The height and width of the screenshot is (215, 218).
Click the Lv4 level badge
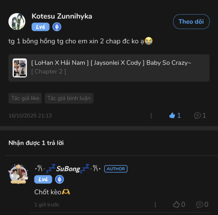pyautogui.click(x=43, y=180)
